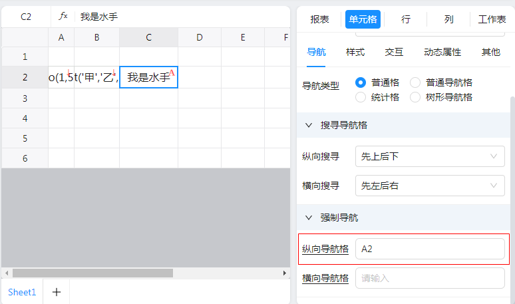Open the 纵向搜寻 dropdown

430,156
